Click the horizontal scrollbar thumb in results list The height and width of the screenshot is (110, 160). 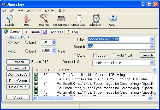coord(55,98)
